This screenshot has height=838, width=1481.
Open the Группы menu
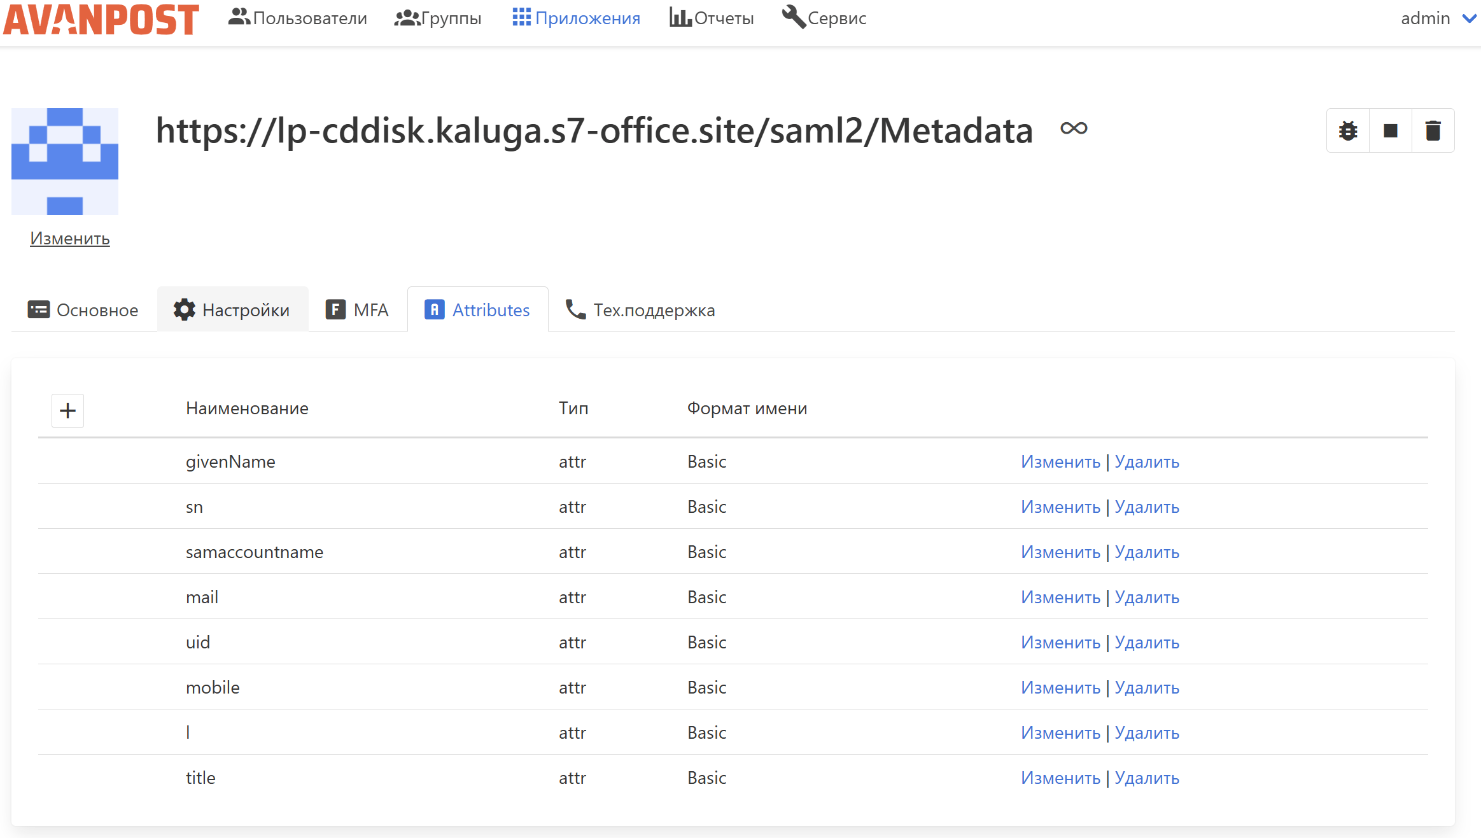point(438,18)
